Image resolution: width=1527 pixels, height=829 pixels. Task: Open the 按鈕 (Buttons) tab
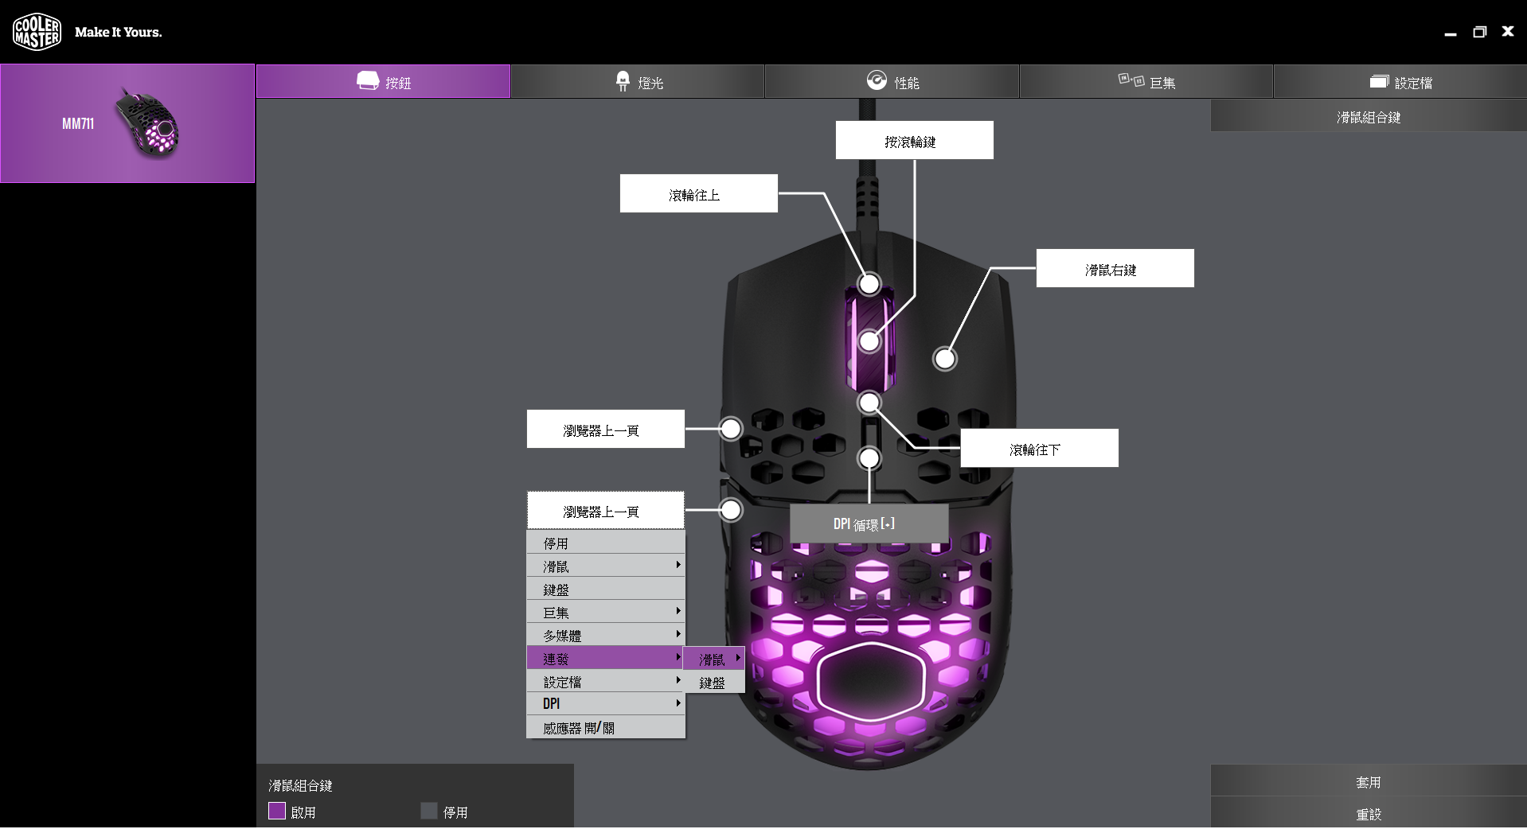[x=383, y=82]
